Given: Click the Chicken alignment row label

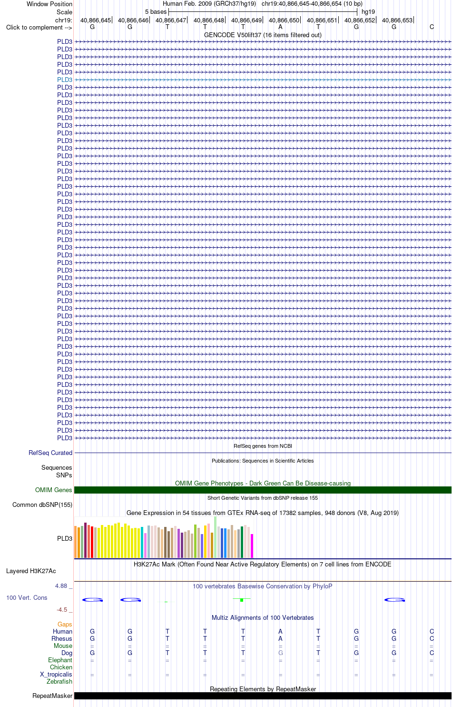Looking at the screenshot, I should pyautogui.click(x=61, y=667).
